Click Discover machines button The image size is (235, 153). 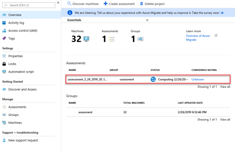tap(83, 4)
